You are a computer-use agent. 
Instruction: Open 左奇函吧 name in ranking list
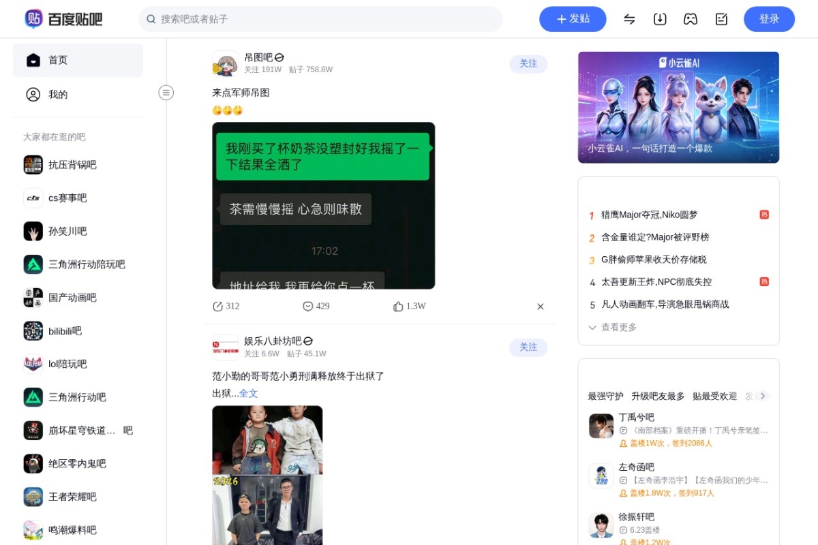point(636,467)
